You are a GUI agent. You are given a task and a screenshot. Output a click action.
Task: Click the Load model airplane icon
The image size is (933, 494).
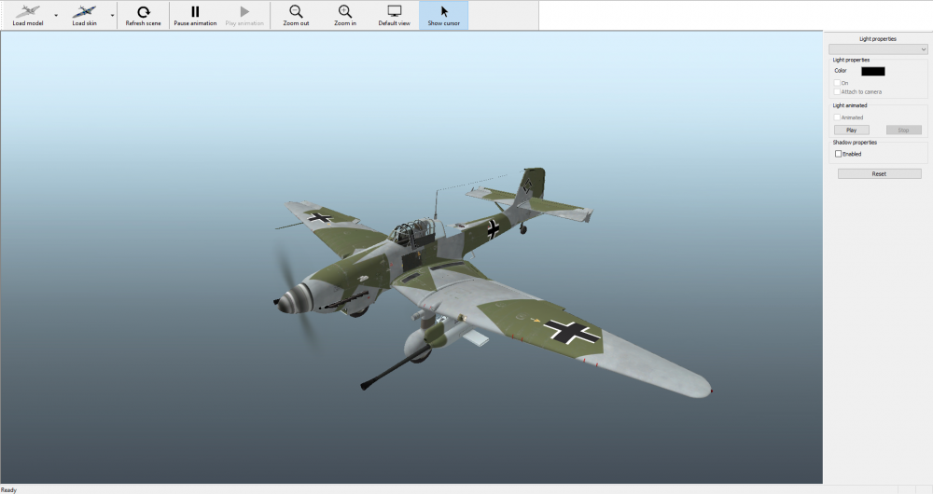tap(27, 12)
